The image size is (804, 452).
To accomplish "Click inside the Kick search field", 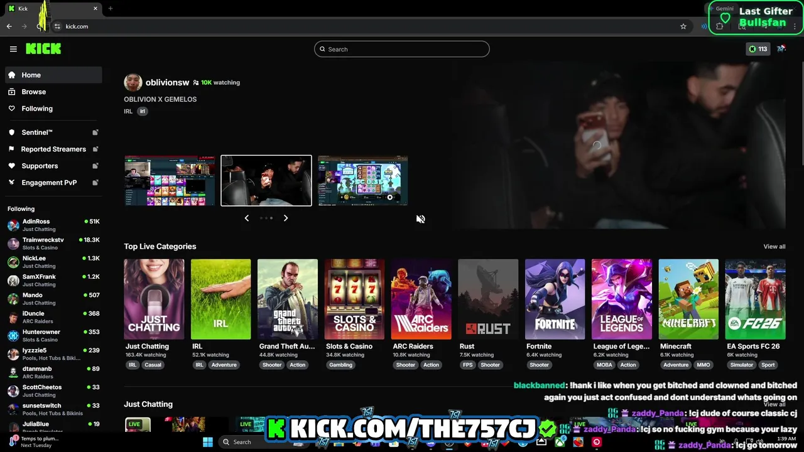I will click(x=402, y=49).
